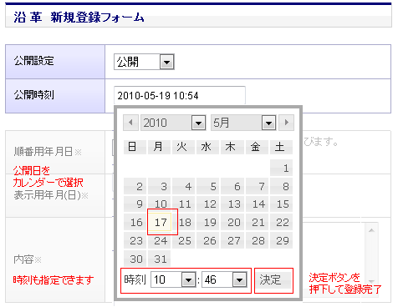
Task: Click the 表示用年月(日) field label
Action: [x=51, y=195]
